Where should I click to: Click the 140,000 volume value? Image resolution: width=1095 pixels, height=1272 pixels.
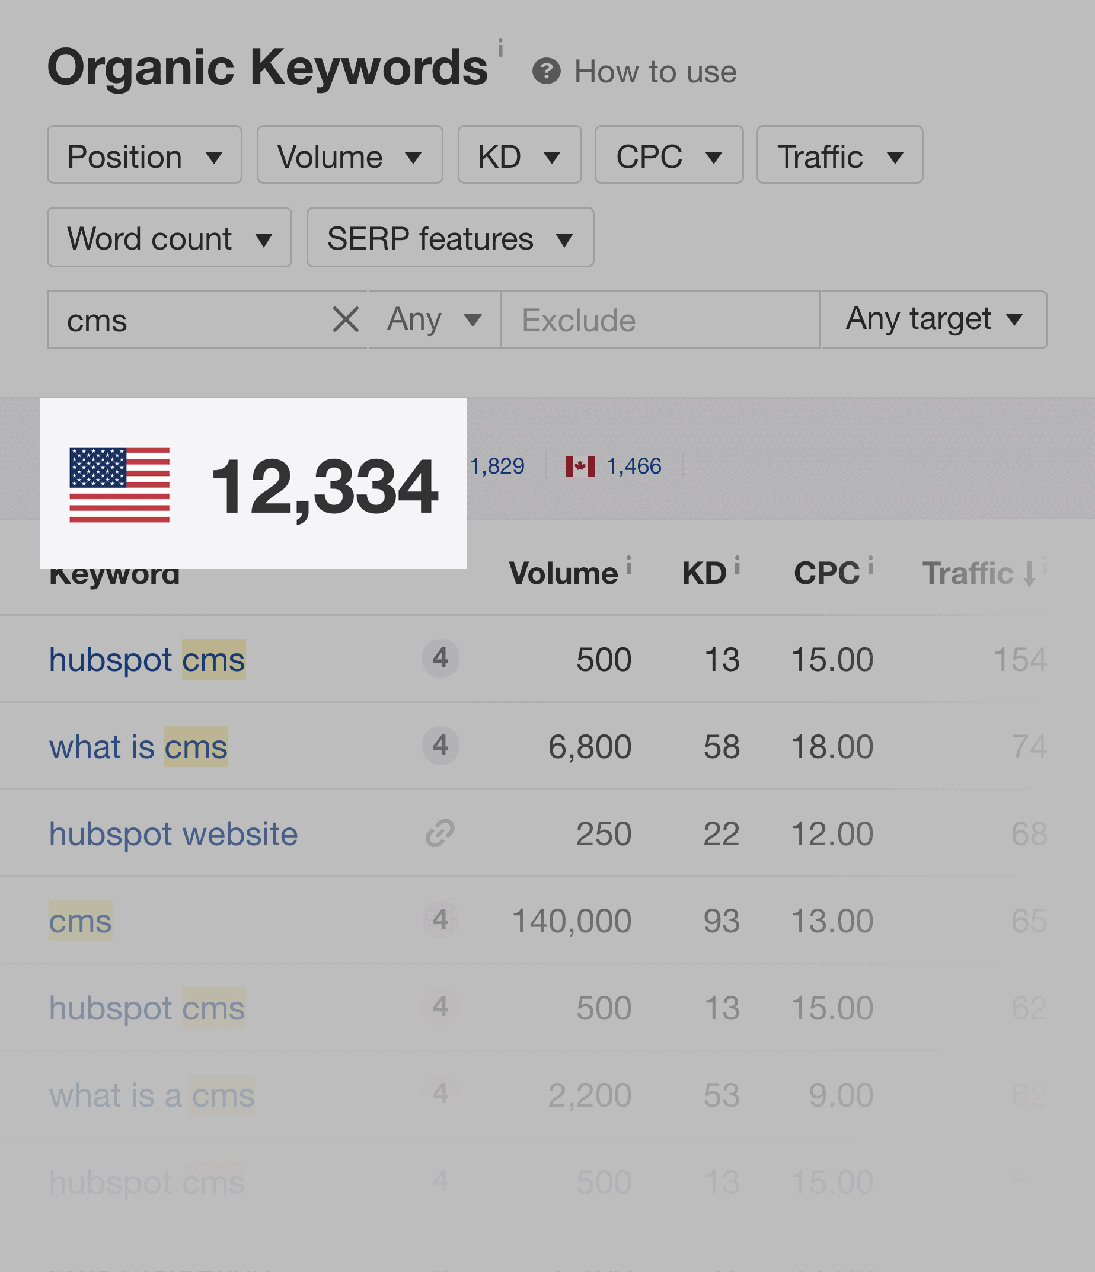tap(572, 922)
